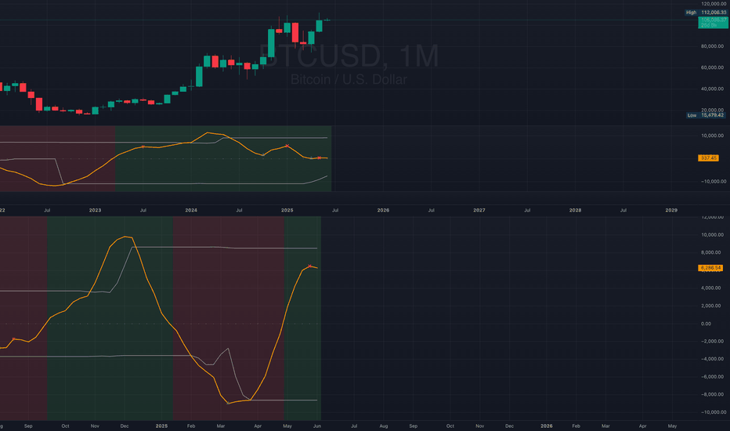Click 2029 on the upper time axis

pos(671,210)
